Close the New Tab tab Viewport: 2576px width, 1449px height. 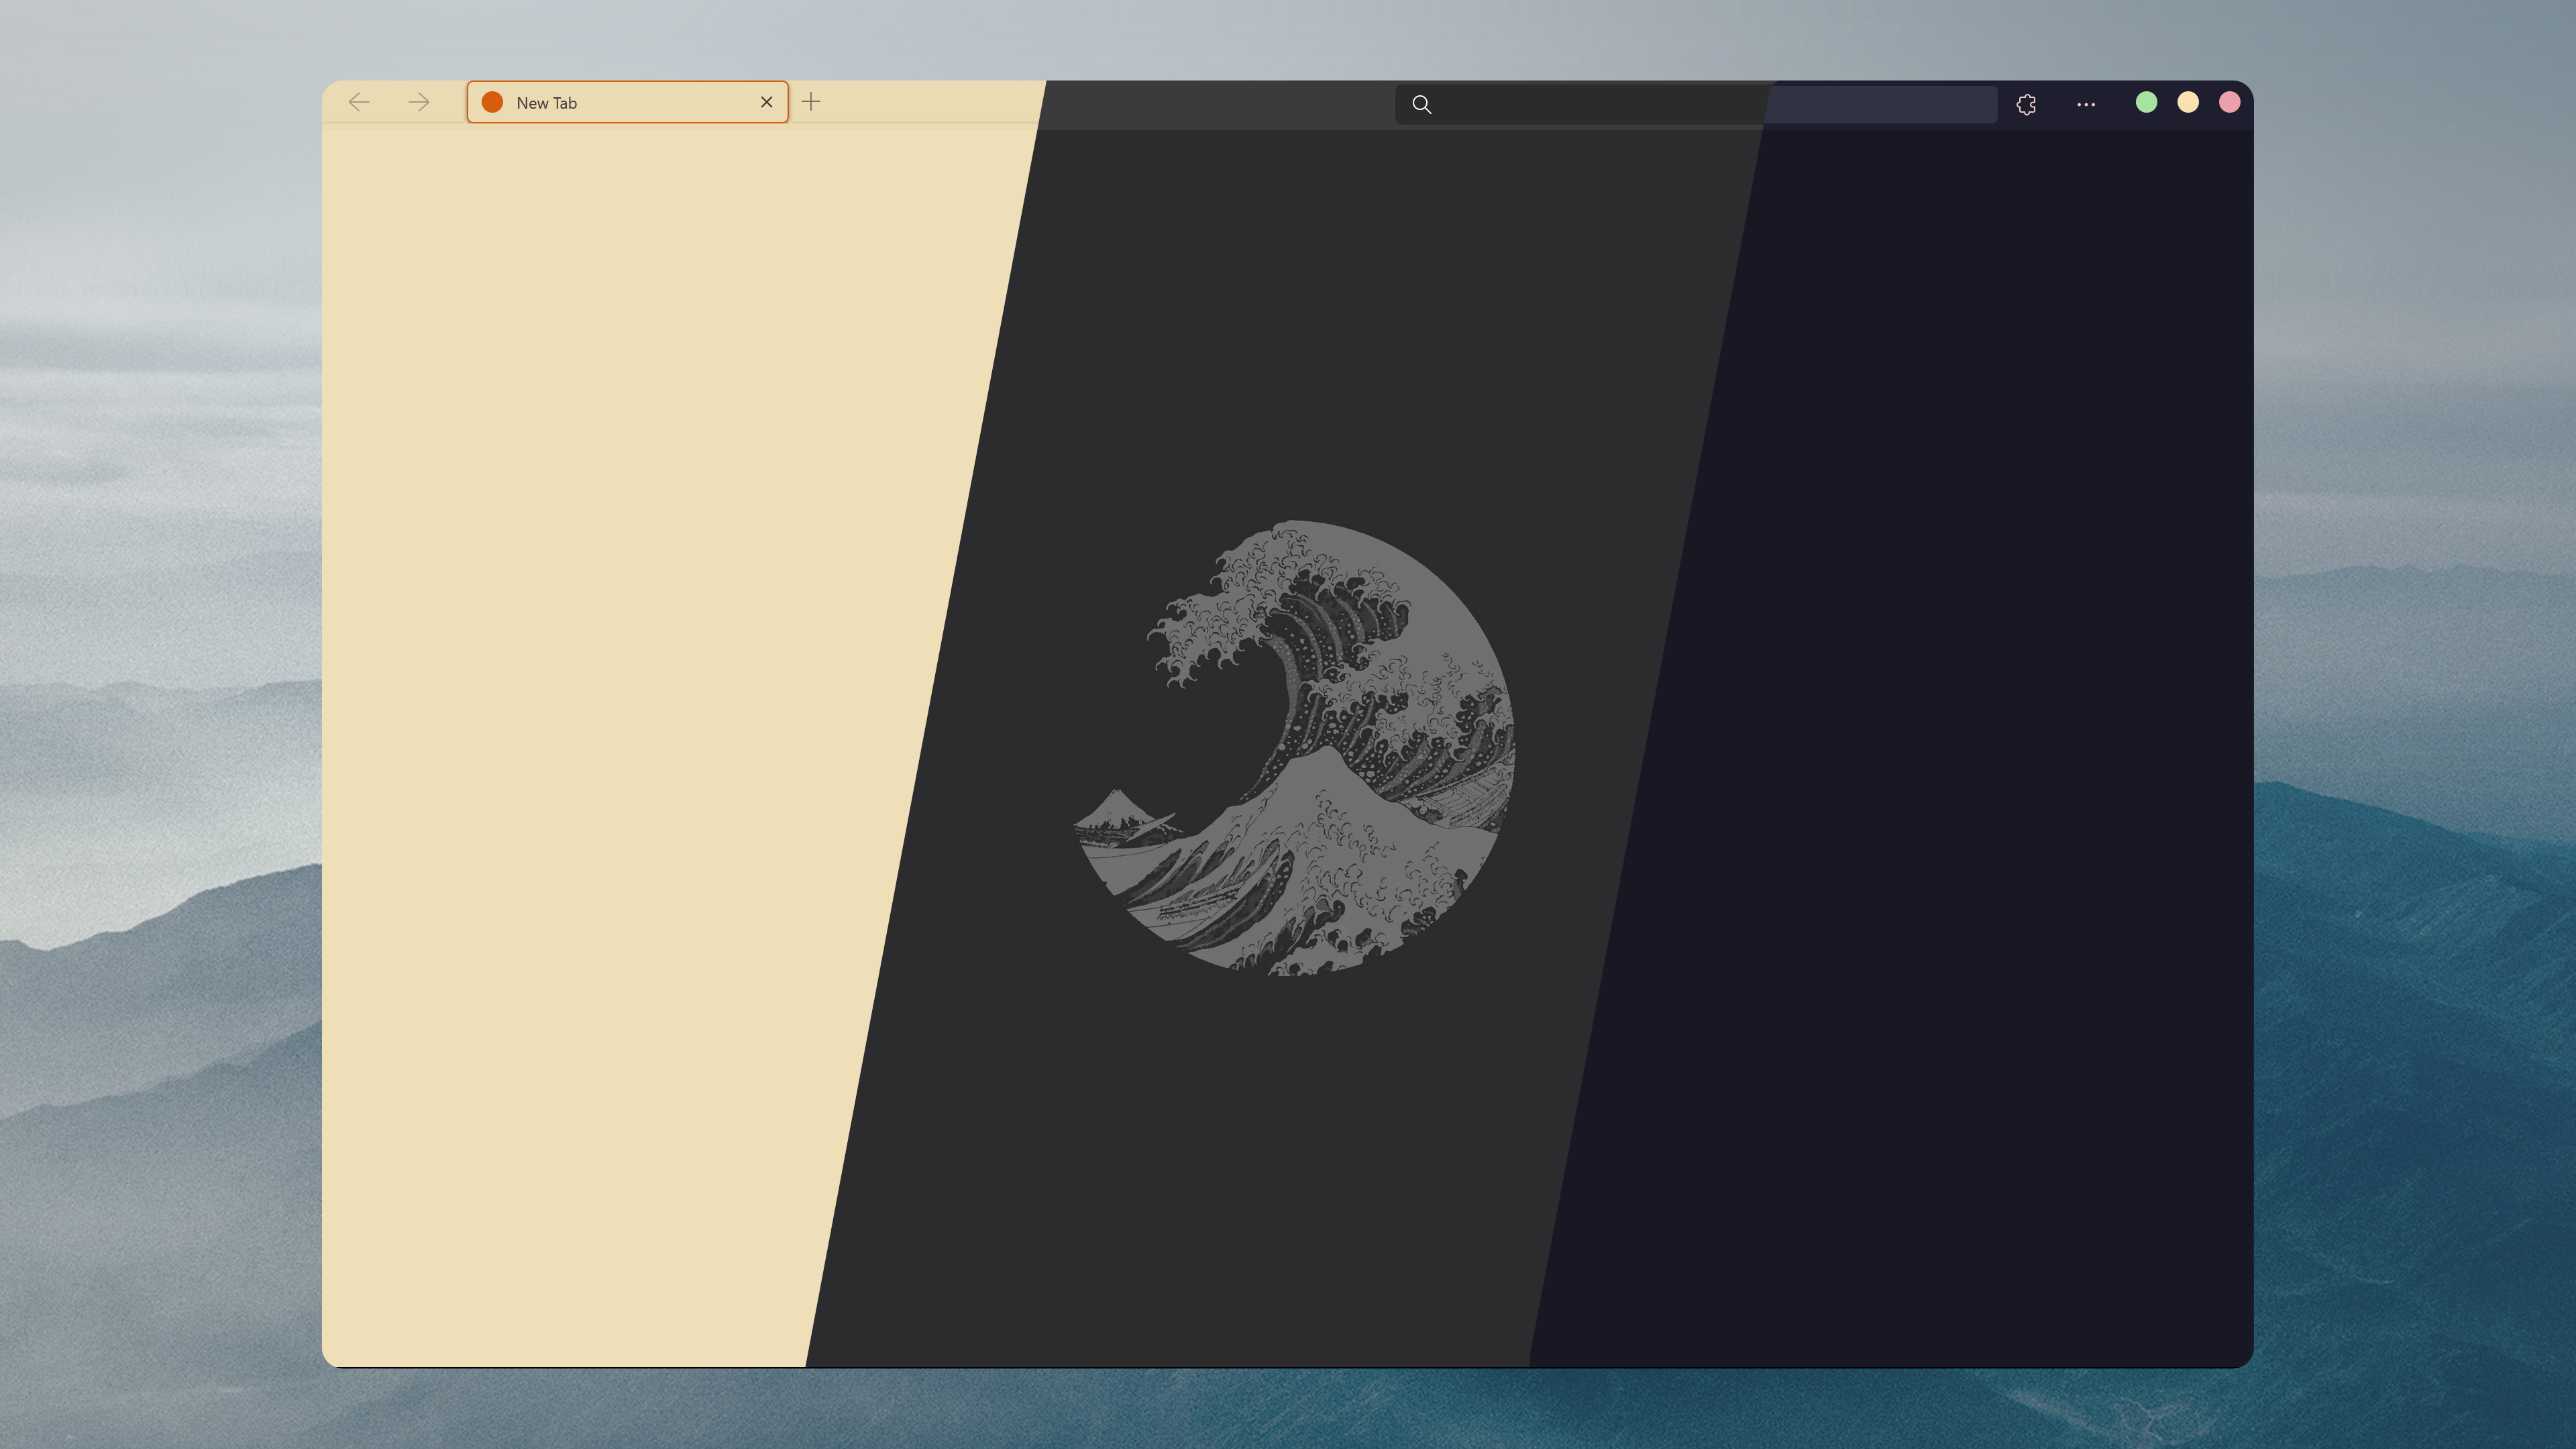pos(767,102)
